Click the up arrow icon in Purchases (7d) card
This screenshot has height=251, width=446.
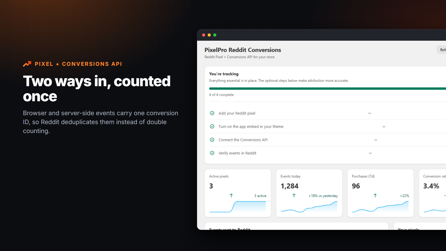pos(375,196)
